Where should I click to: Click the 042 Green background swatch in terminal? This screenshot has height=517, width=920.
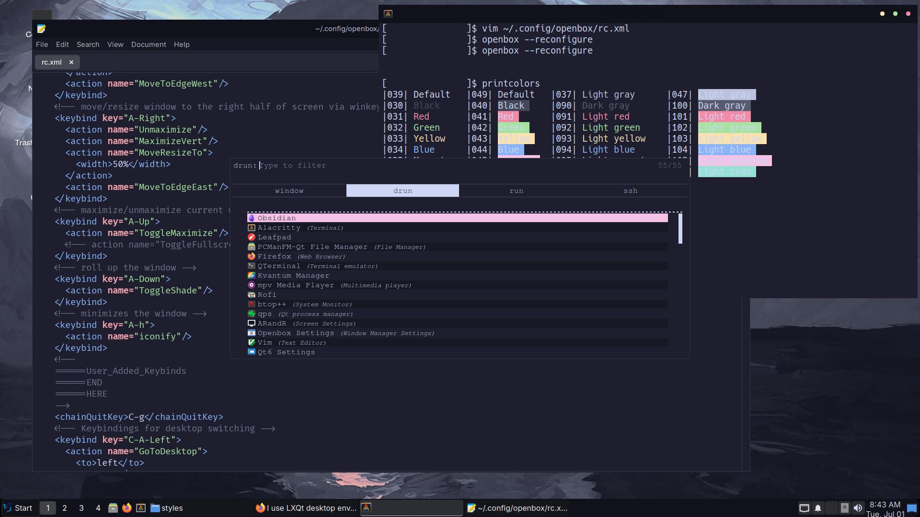click(513, 127)
